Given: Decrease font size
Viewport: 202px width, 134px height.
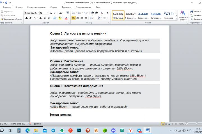Looking at the screenshot, I should pos(55,13).
